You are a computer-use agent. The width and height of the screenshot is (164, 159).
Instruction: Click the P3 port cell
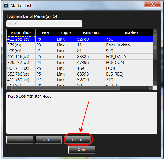pyautogui.click(x=46, y=45)
